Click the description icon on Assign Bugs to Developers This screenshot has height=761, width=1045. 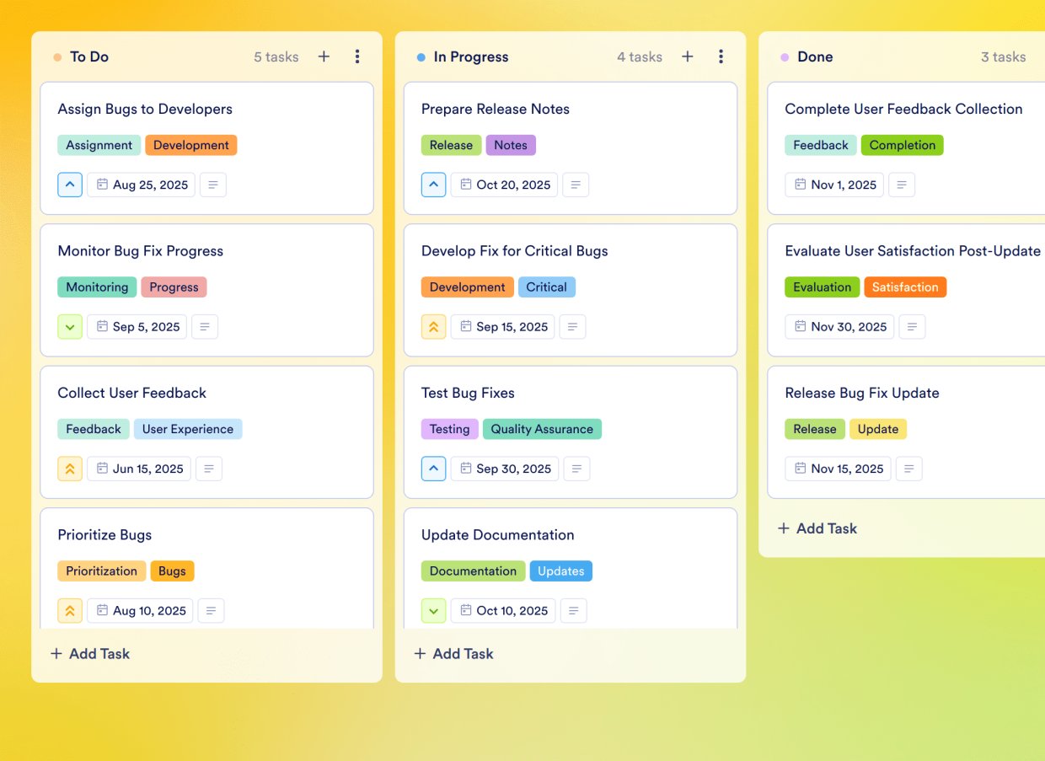pos(212,185)
